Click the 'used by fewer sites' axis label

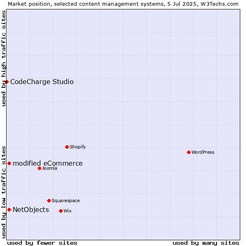(x=42, y=243)
